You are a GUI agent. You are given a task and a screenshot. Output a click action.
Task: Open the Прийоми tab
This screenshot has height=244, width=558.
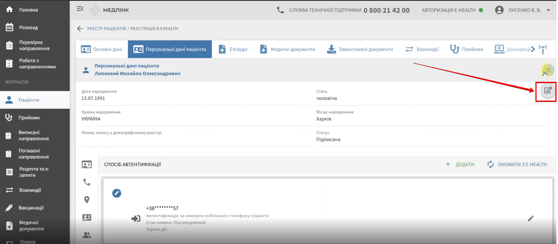[466, 49]
